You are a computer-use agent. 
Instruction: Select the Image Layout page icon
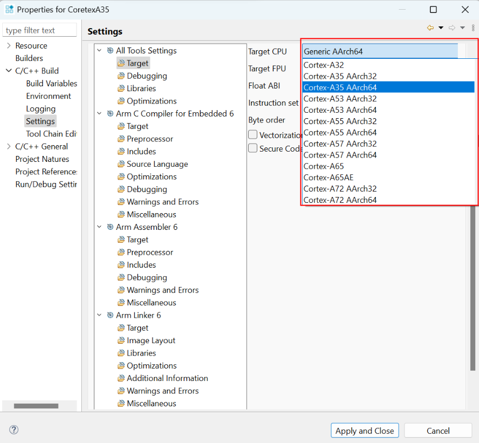121,340
